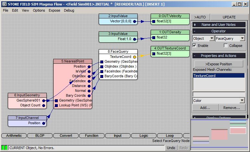Viewport: 250px width, 152px height.
Task: Click the float32[3] input socket of 0:OUT:Velocity
Action: 154,21
